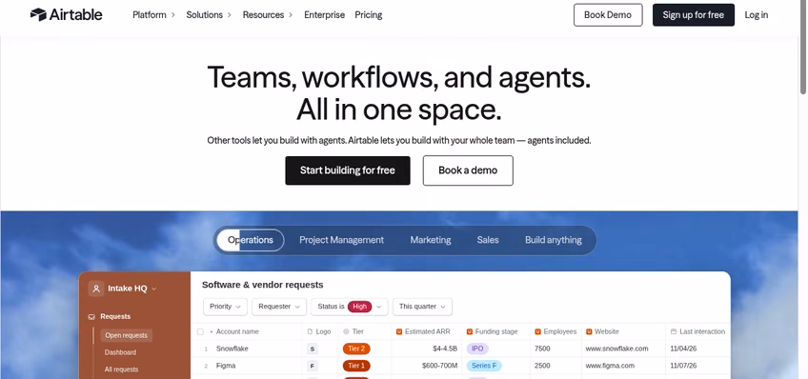Screen dimensions: 808x379
Task: Open the Priority filter dropdown
Action: [225, 307]
